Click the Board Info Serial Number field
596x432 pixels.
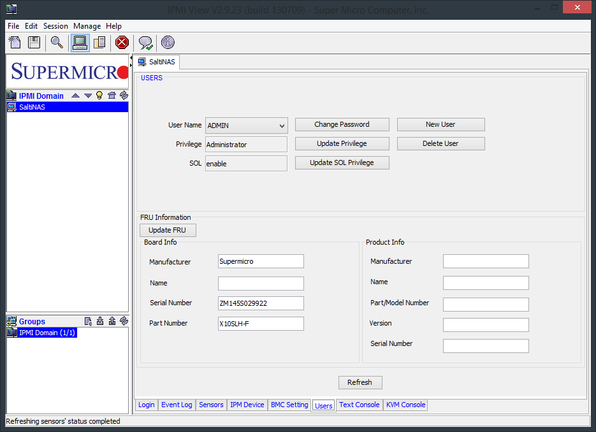click(261, 303)
